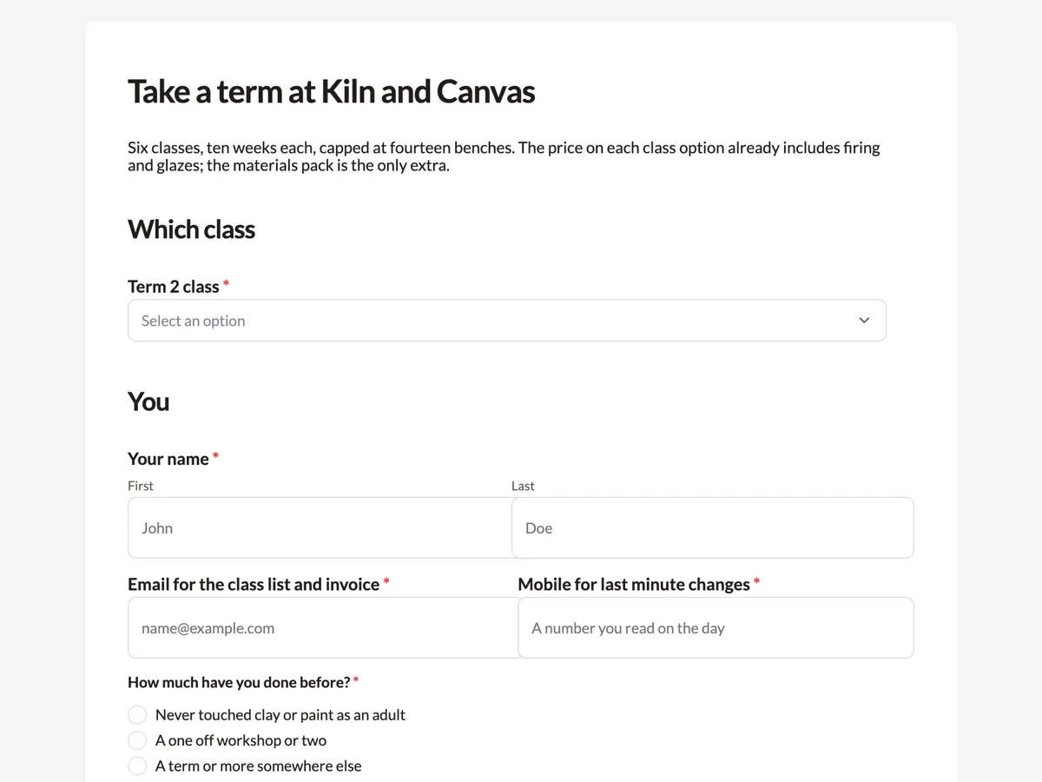Viewport: 1042px width, 782px height.
Task: Click the "Term 2 class" label
Action: 174,287
